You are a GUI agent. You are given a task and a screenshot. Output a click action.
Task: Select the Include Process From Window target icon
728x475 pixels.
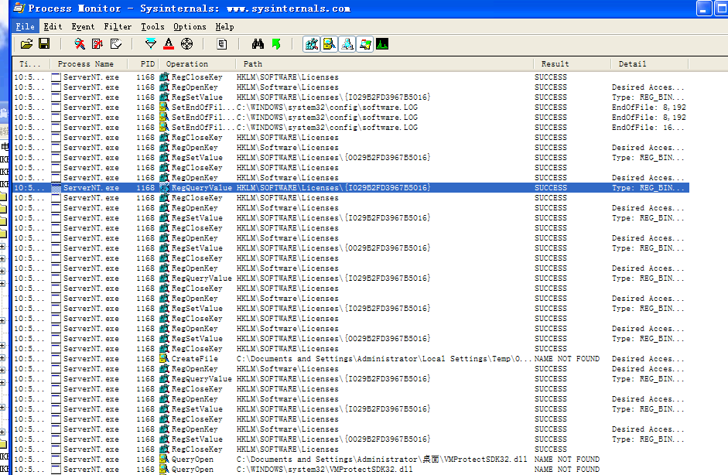click(186, 44)
